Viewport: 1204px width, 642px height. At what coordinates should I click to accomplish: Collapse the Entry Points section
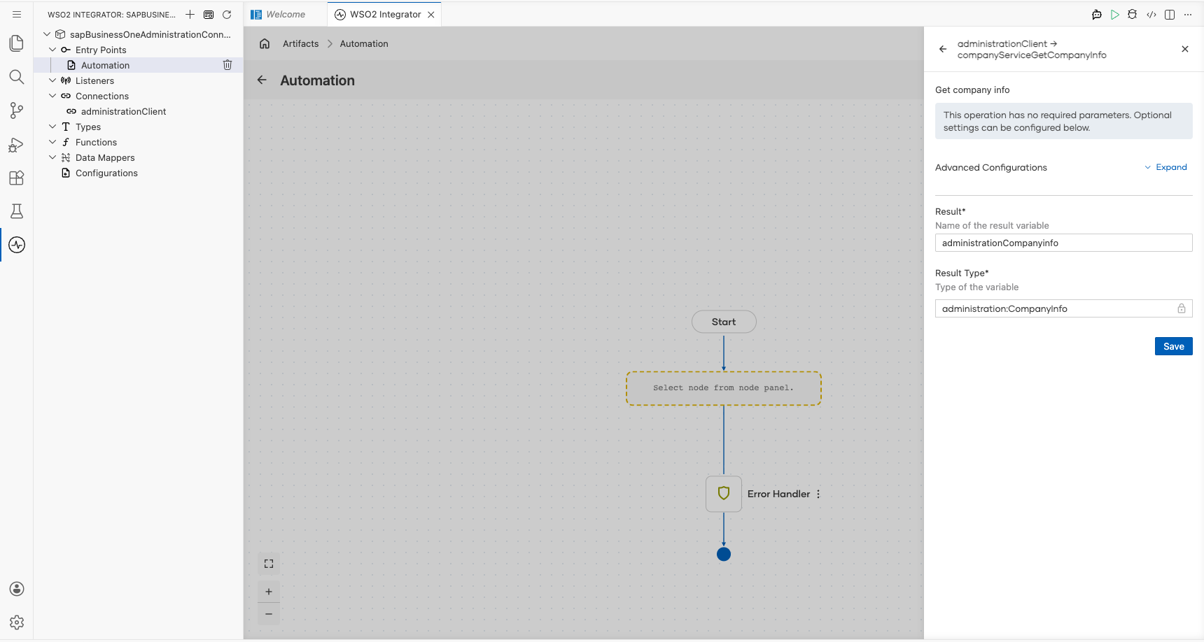(52, 50)
